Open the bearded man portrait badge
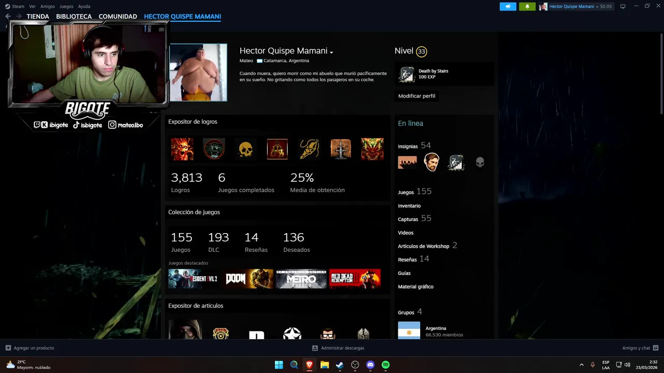The image size is (664, 373). [x=432, y=163]
